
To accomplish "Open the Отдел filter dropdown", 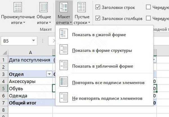I will coord(49,74).
